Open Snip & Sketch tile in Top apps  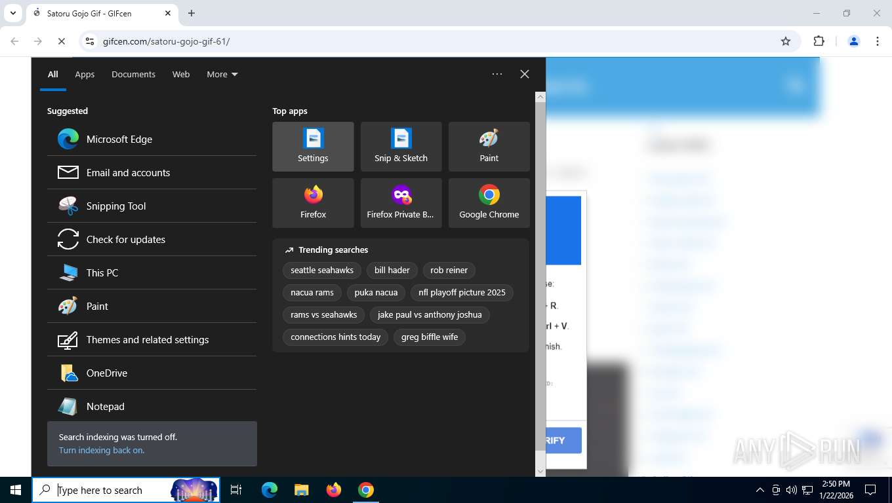[x=401, y=147]
